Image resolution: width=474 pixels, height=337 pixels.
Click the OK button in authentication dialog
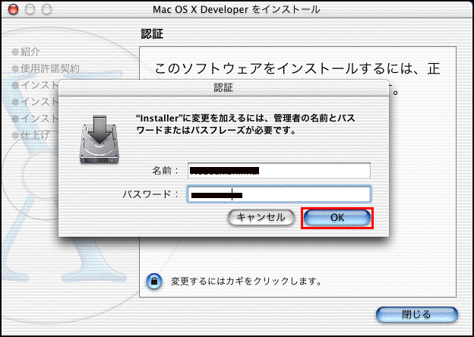point(337,218)
